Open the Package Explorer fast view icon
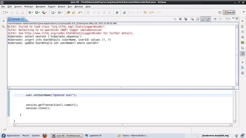The height and width of the screenshot is (138, 246). (x=3, y=26)
